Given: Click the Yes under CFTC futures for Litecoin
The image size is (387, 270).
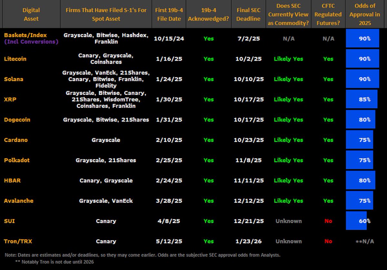Looking at the screenshot, I should (x=328, y=59).
